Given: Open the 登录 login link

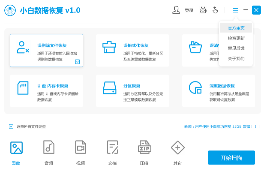Looking at the screenshot, I should (x=189, y=10).
